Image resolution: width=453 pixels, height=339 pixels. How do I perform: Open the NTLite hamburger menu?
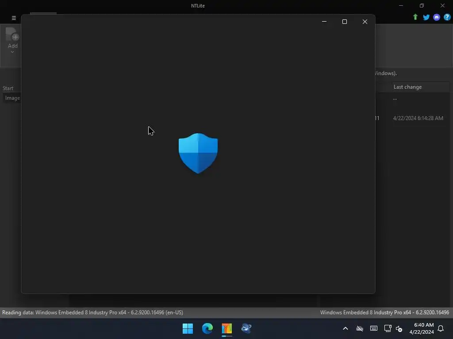(x=14, y=18)
